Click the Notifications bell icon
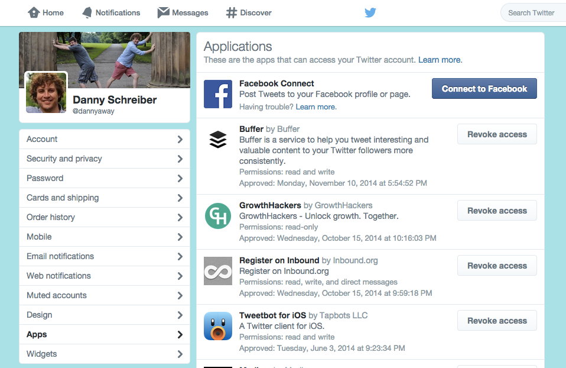 87,12
